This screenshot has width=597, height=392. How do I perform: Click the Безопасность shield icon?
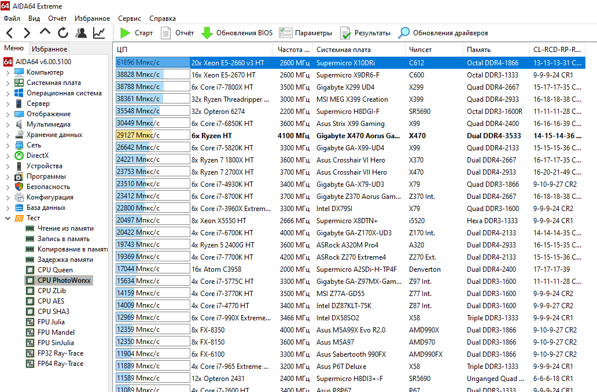point(19,187)
